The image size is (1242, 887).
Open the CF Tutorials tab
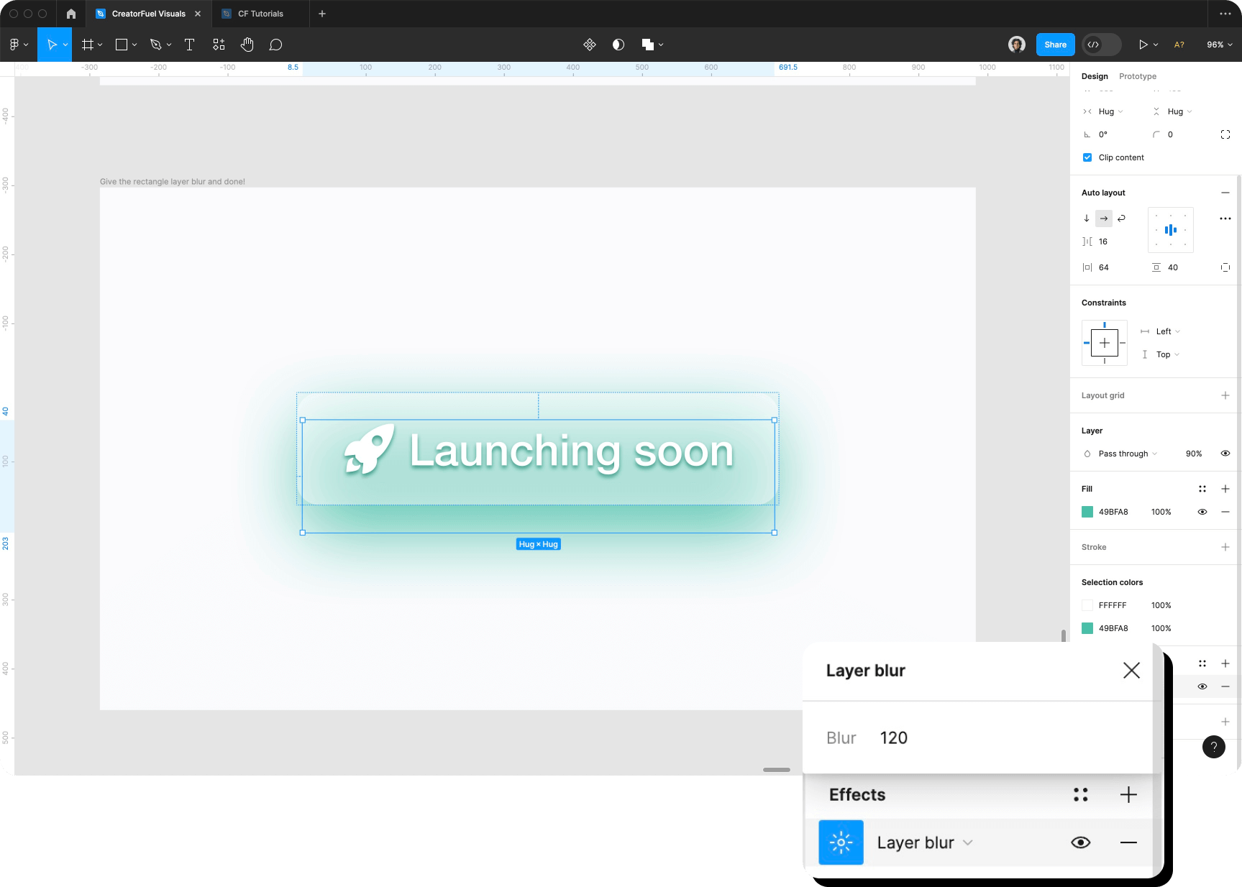pyautogui.click(x=260, y=13)
